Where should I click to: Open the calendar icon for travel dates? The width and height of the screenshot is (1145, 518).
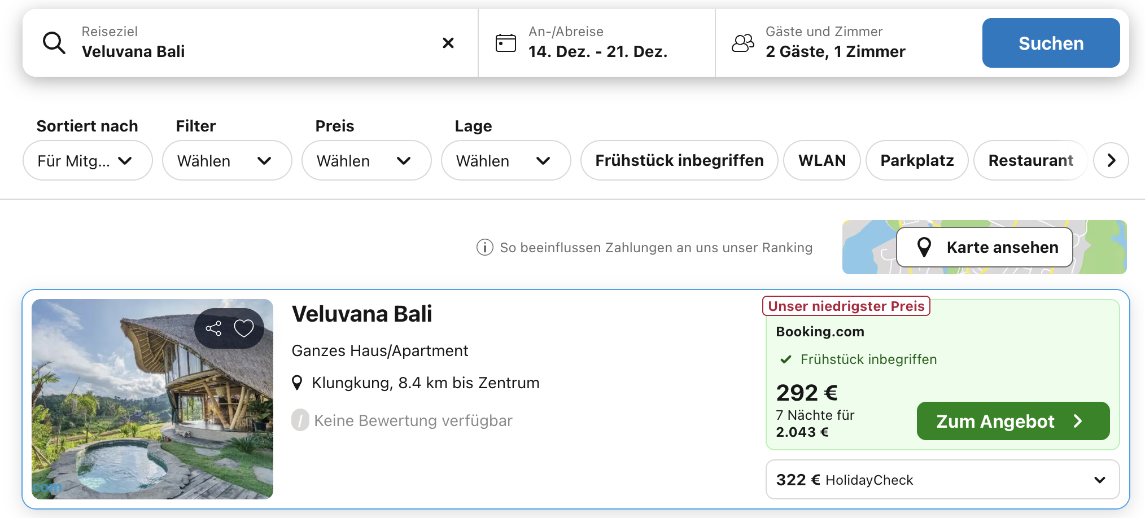tap(505, 42)
